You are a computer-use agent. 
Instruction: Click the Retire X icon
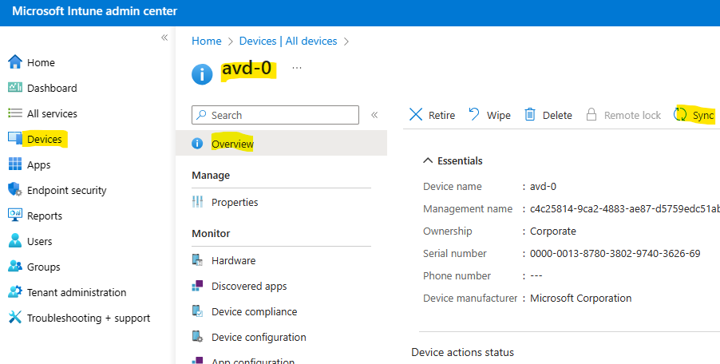click(x=416, y=115)
